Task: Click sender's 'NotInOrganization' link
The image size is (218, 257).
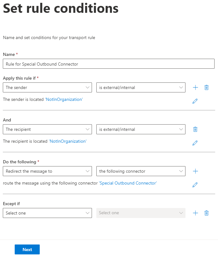Action: (x=64, y=100)
